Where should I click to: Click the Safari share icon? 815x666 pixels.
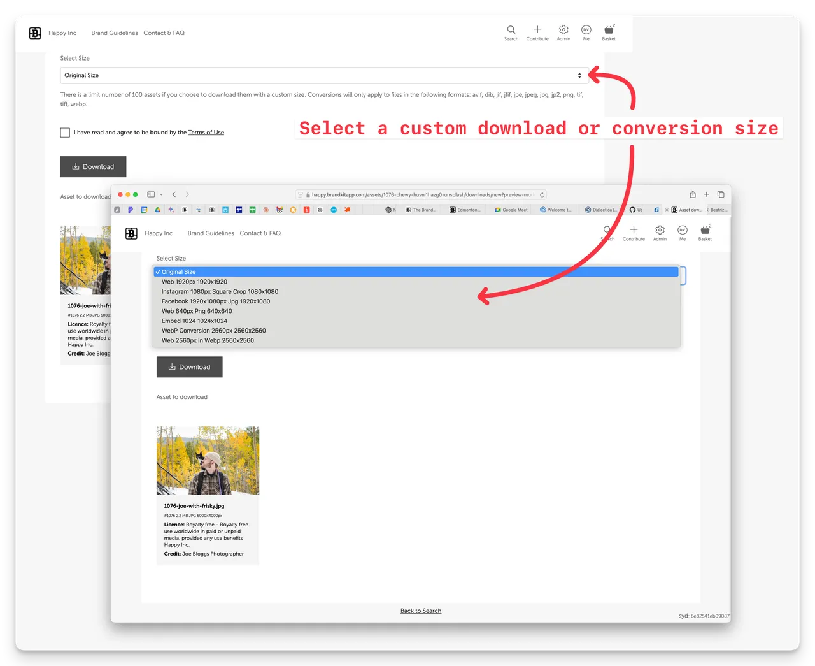[693, 194]
